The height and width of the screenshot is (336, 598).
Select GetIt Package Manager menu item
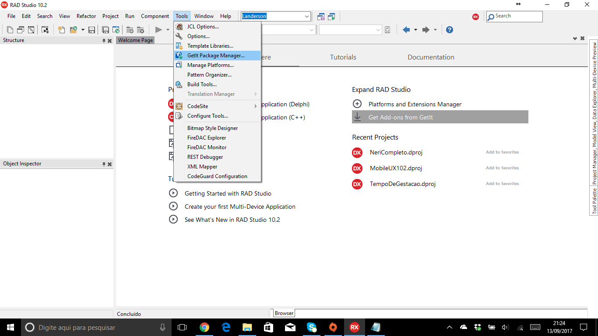click(x=218, y=56)
